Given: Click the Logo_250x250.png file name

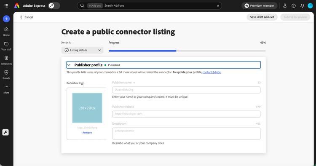Looking at the screenshot, I should click(87, 128).
